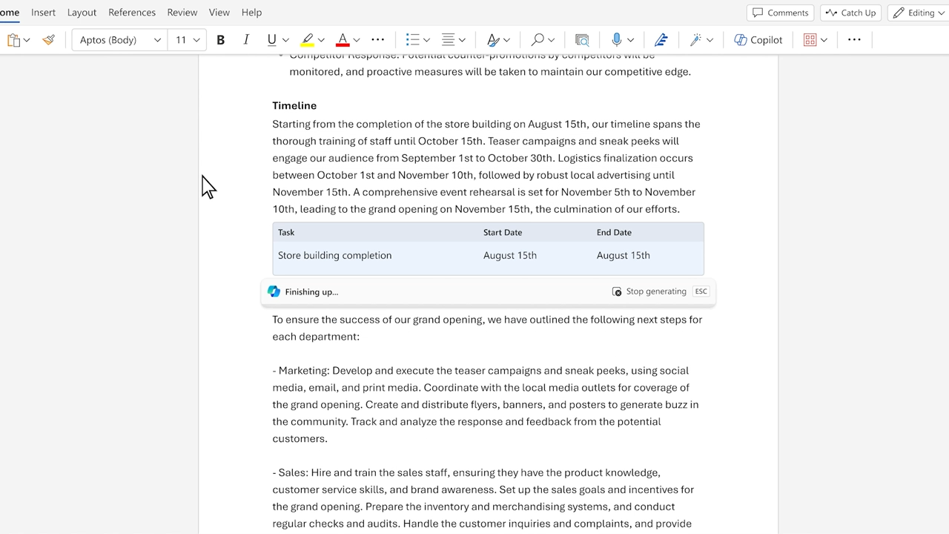Click the paragraph alignment icon
949x534 pixels.
(448, 40)
